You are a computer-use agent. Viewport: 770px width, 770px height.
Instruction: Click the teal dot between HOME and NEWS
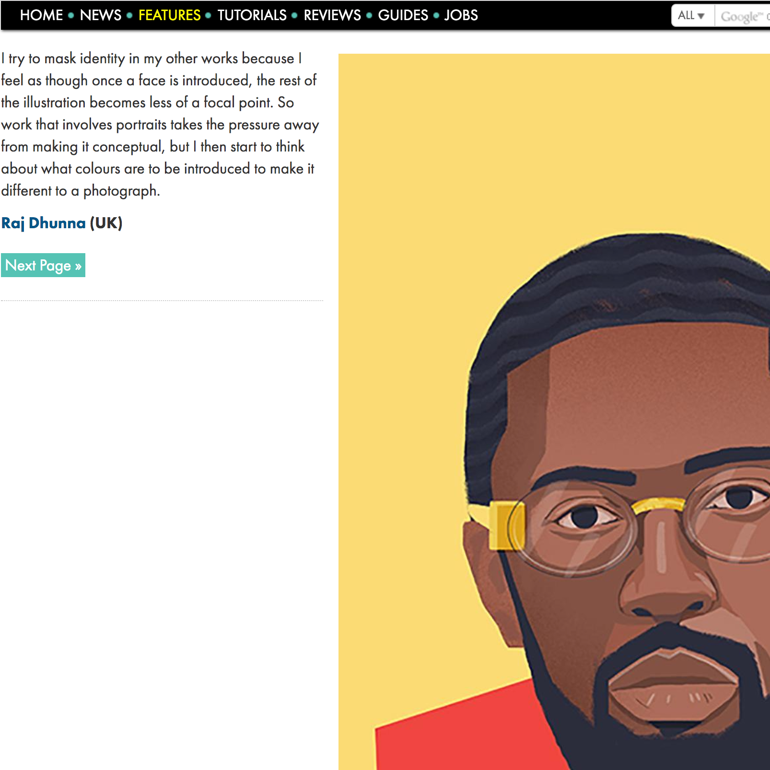click(71, 15)
